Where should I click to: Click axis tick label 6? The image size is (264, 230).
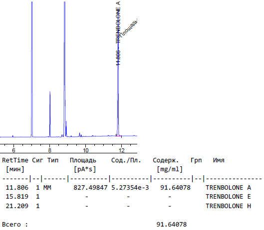(x=13, y=150)
